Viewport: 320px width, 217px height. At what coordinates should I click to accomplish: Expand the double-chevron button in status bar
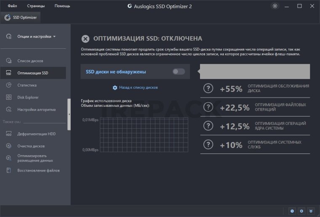tap(311, 211)
